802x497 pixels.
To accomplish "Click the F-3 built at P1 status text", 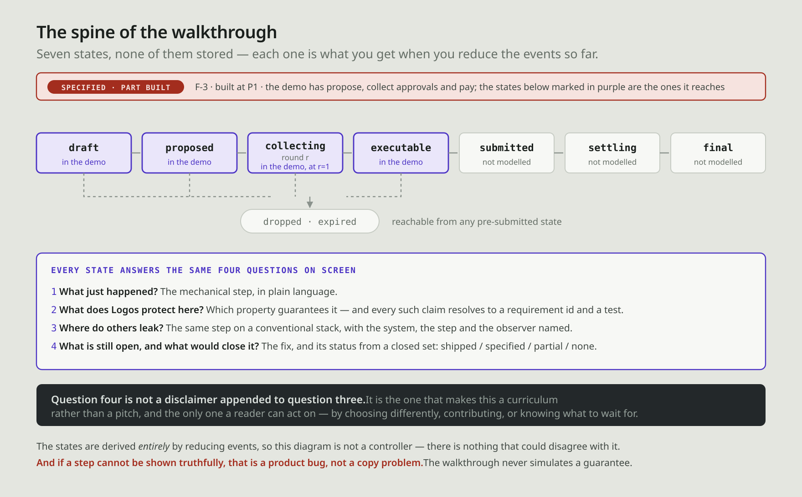I will coord(460,87).
